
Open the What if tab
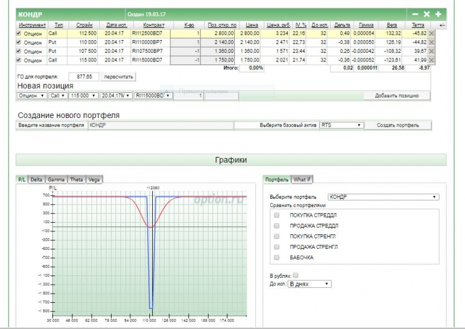[302, 180]
